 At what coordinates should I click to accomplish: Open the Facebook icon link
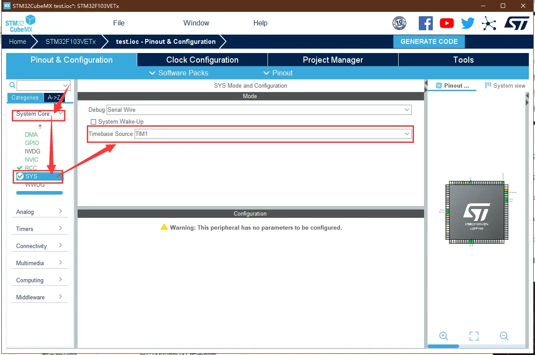click(426, 23)
